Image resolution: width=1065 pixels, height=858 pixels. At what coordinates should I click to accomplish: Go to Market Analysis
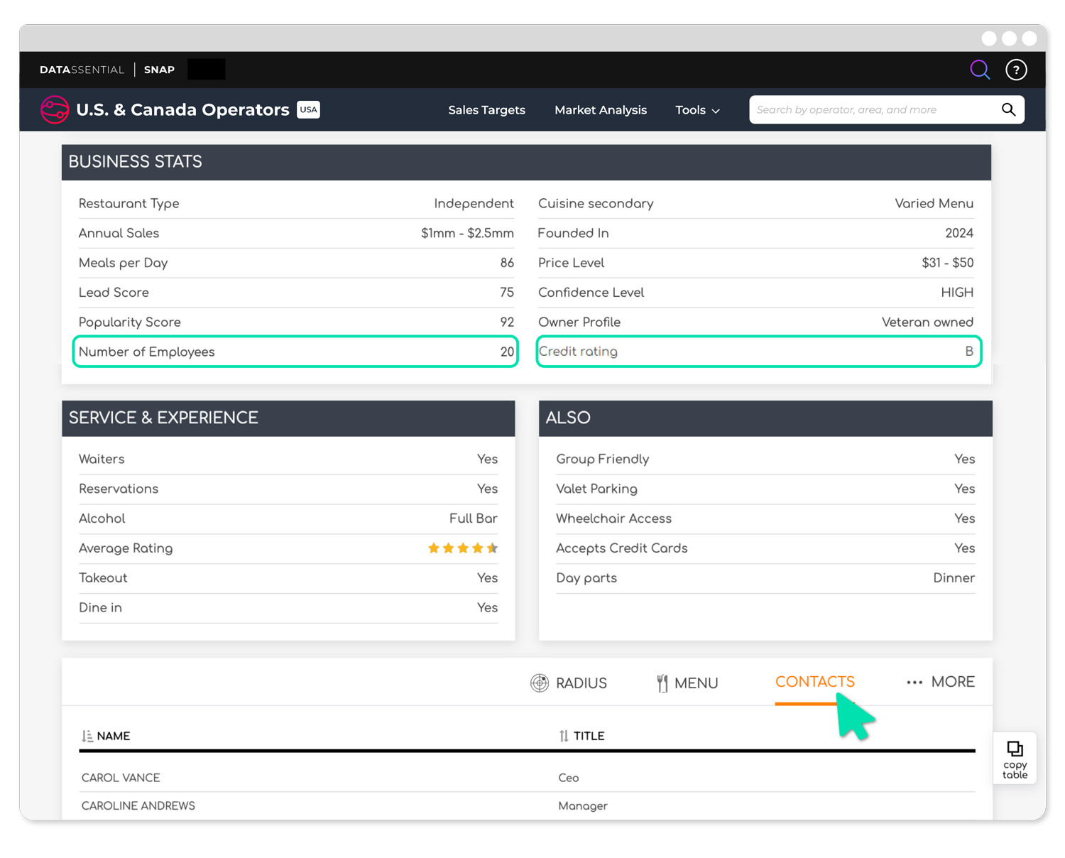[600, 110]
